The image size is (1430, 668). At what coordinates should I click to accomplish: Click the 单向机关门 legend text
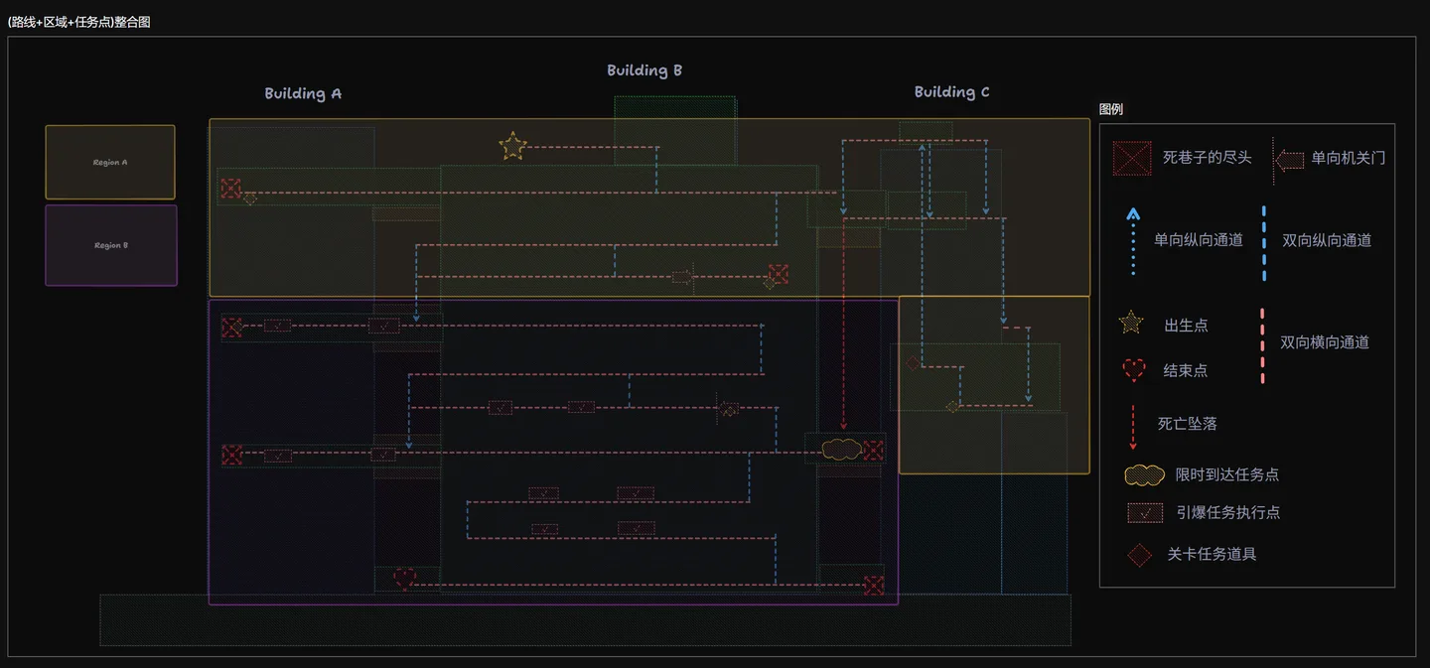point(1349,158)
